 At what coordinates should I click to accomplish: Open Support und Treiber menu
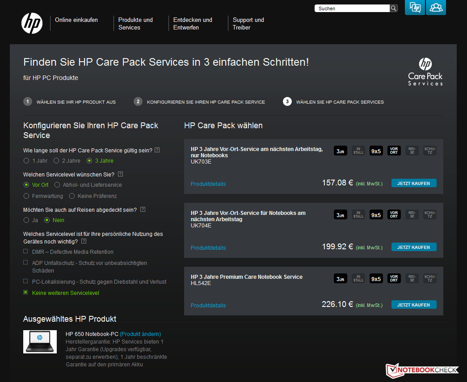pos(248,24)
